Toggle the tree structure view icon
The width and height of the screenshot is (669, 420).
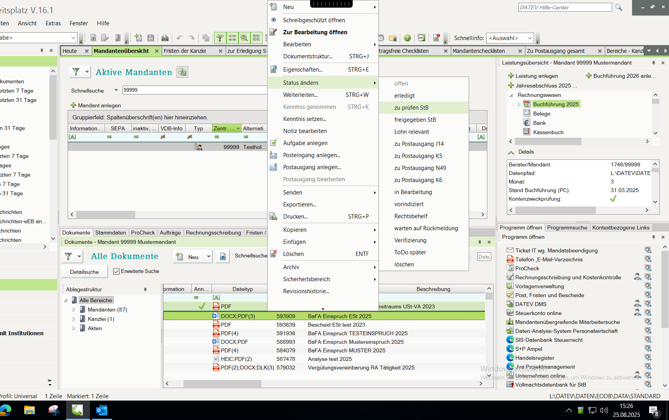[220, 38]
